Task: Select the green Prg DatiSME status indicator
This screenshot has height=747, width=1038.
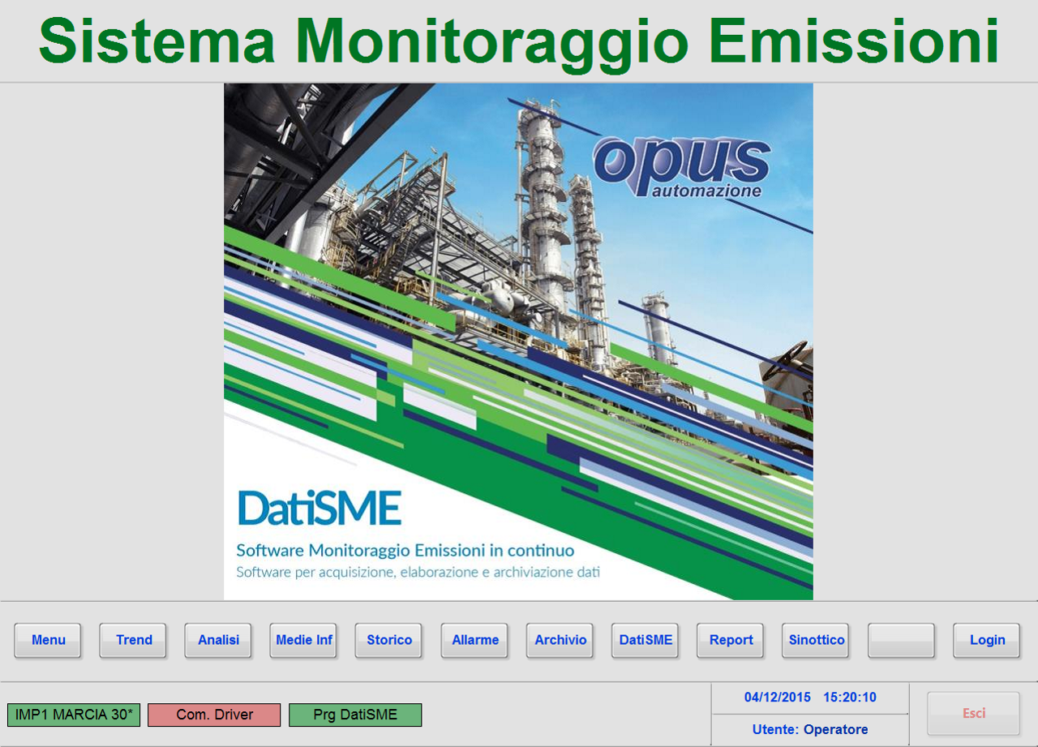Action: 355,715
